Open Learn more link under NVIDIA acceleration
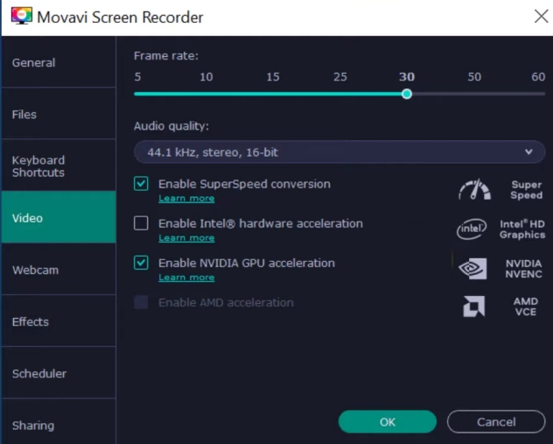Image resolution: width=553 pixels, height=444 pixels. tap(186, 278)
